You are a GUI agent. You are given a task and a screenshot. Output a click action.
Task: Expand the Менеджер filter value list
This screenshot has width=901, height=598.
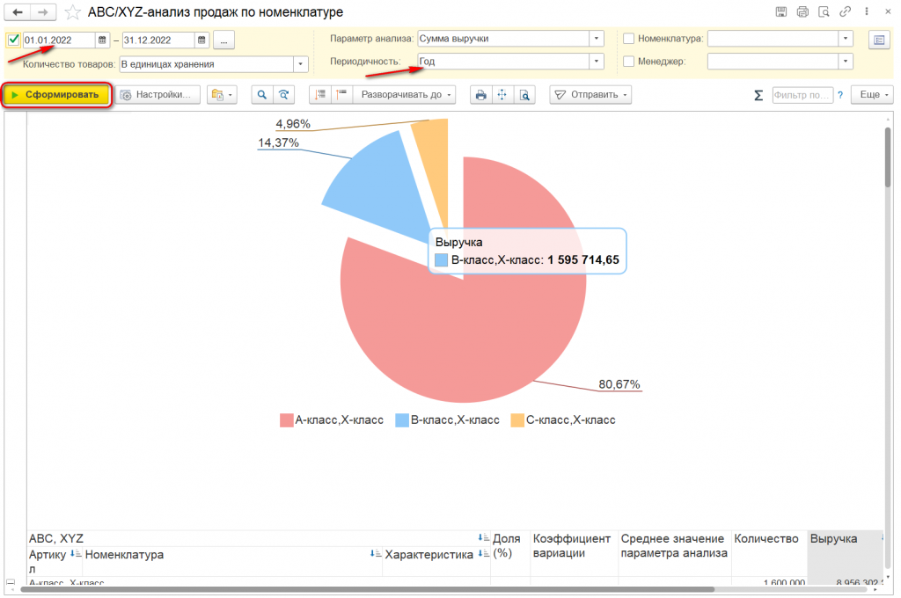tap(846, 61)
